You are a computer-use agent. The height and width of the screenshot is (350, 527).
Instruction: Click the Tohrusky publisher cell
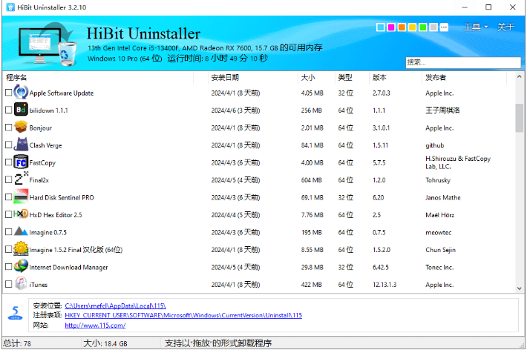pyautogui.click(x=438, y=180)
